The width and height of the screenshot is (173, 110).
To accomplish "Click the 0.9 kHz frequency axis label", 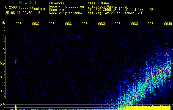I will pyautogui.click(x=2, y=63).
